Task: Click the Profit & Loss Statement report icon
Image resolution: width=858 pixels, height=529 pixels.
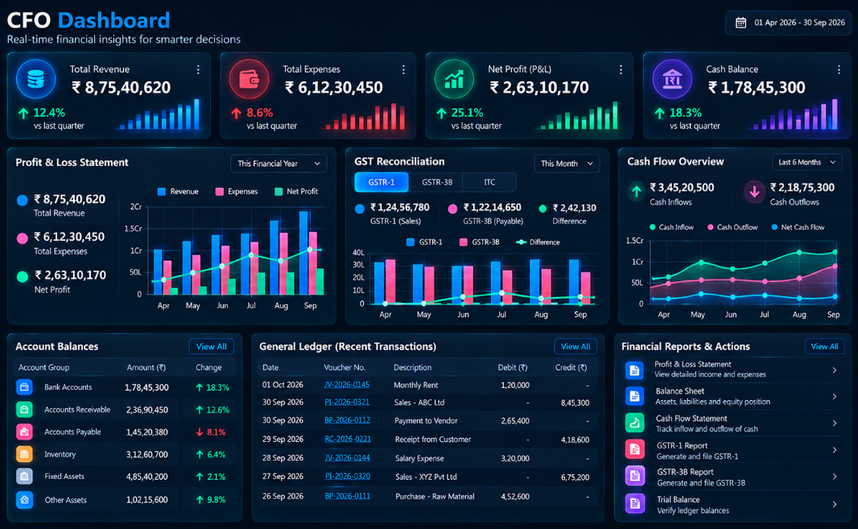Action: coord(634,370)
